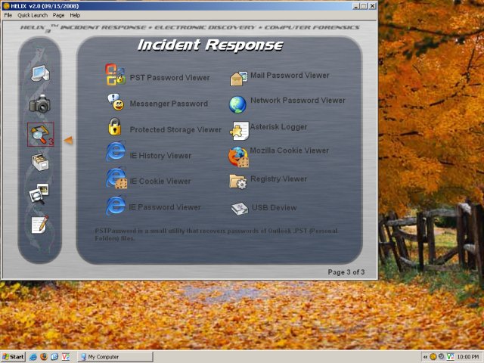Click the USB Deview drive icon
This screenshot has height=363, width=484.
tap(239, 209)
